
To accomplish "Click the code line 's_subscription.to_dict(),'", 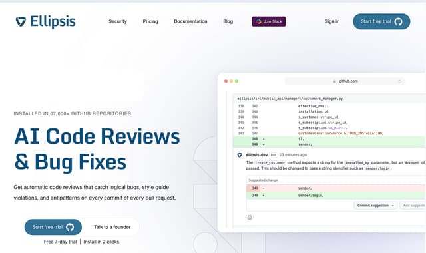I will (323, 128).
